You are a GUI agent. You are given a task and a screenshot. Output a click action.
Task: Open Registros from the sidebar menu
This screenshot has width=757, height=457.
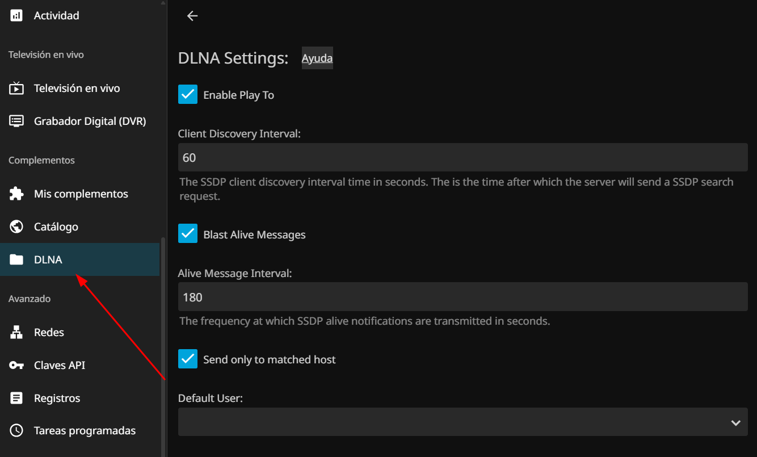click(57, 398)
